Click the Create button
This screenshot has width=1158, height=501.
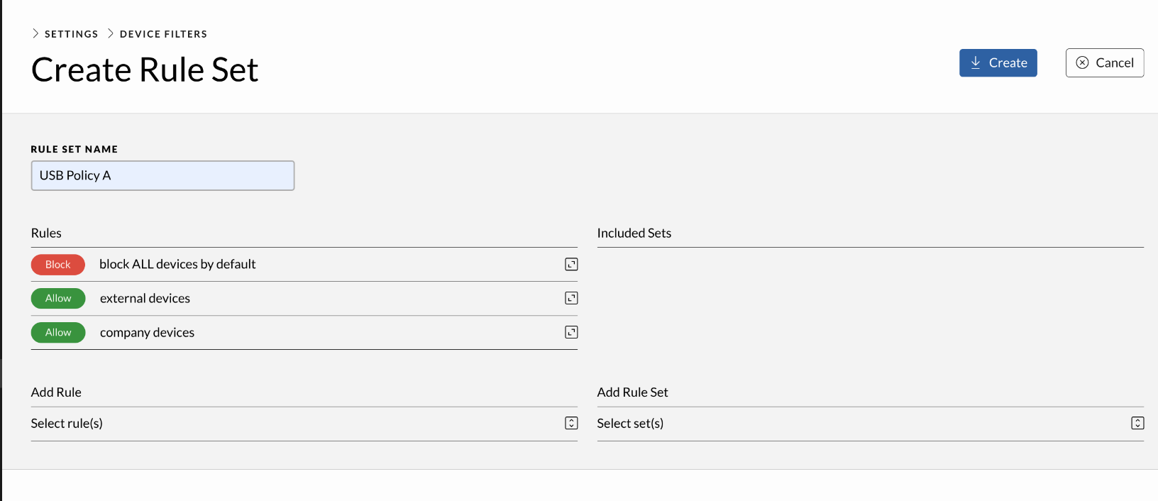(998, 62)
